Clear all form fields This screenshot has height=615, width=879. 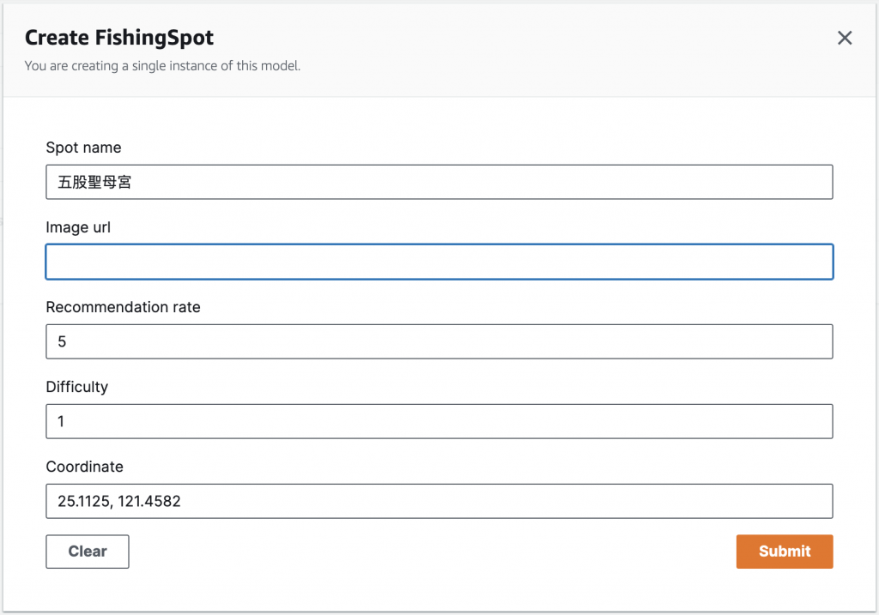tap(88, 552)
